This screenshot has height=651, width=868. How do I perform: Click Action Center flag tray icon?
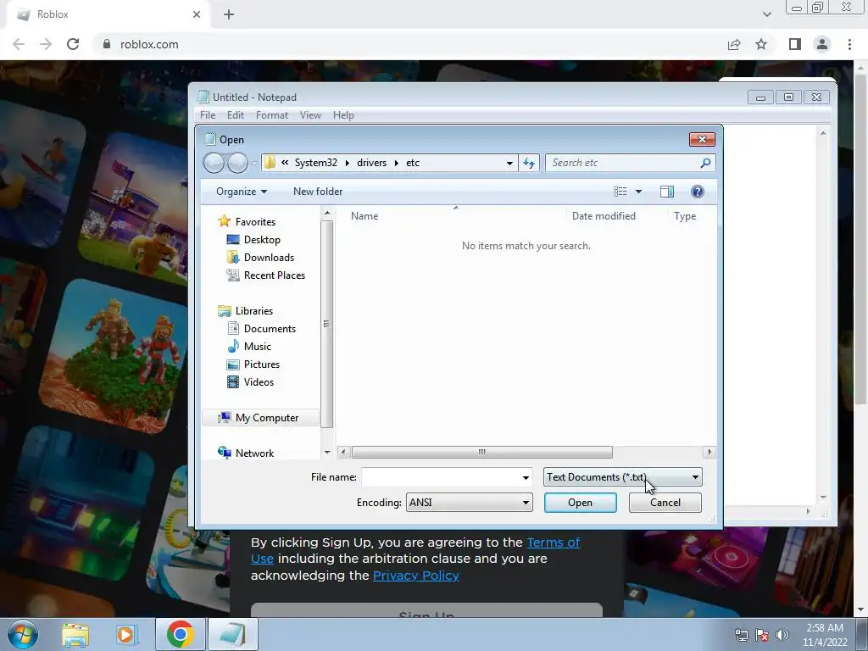(x=762, y=635)
